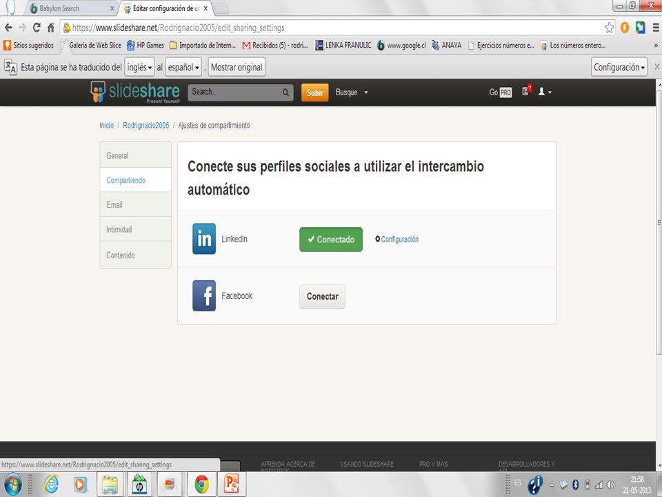This screenshot has width=662, height=497.
Task: Open the Windows Start button
Action: point(12,485)
